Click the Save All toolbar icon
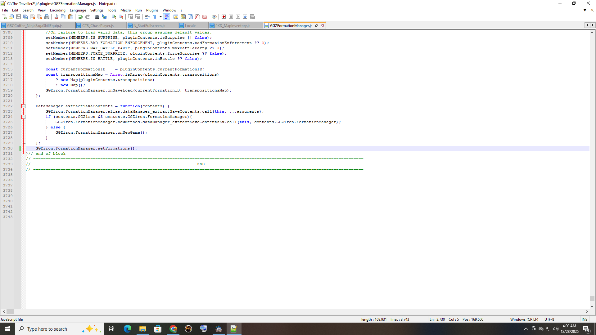 [25, 17]
